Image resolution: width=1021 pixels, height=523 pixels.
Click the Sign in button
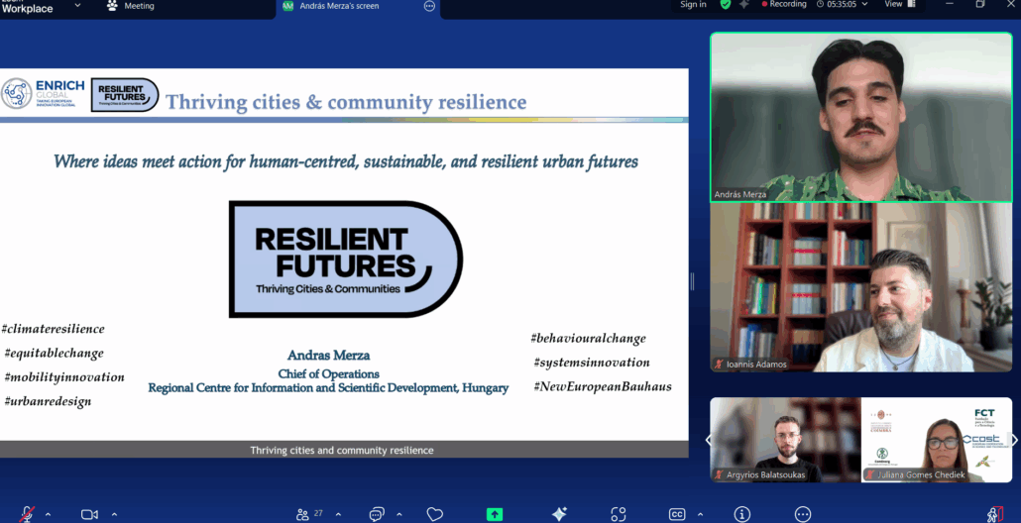point(693,5)
